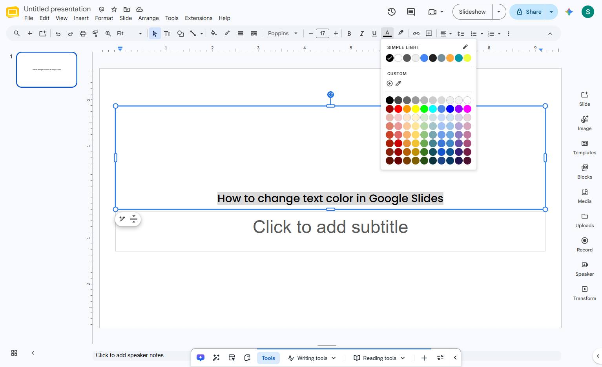Toggle underline formatting
The width and height of the screenshot is (602, 367).
tap(374, 34)
